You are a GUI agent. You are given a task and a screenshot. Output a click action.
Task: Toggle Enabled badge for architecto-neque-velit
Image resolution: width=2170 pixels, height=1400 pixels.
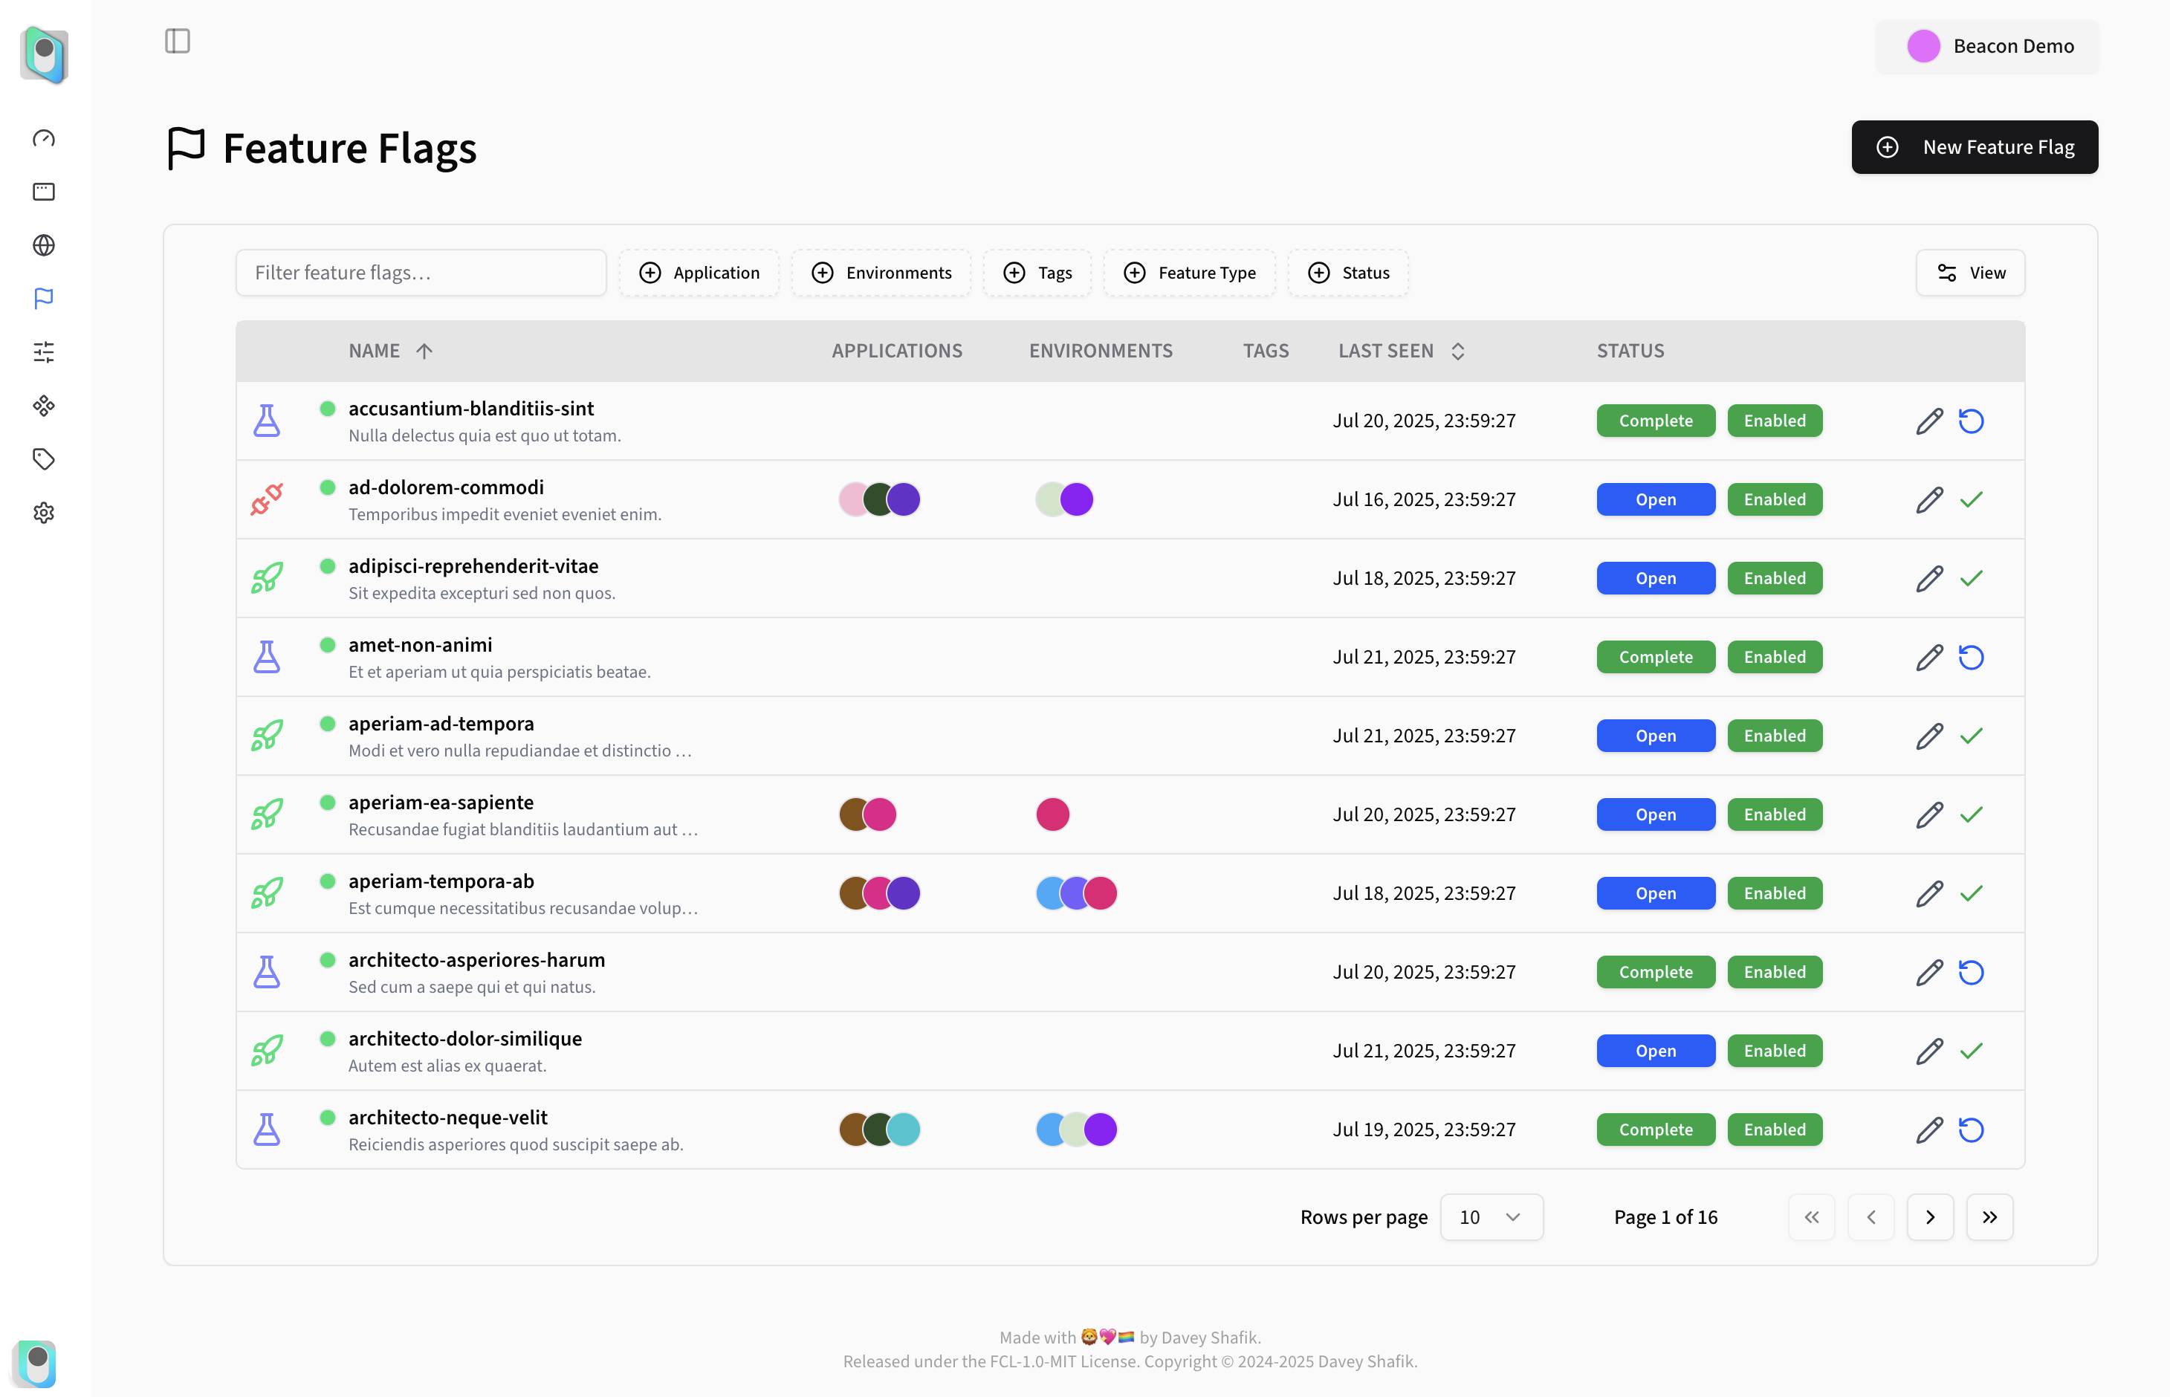1775,1130
